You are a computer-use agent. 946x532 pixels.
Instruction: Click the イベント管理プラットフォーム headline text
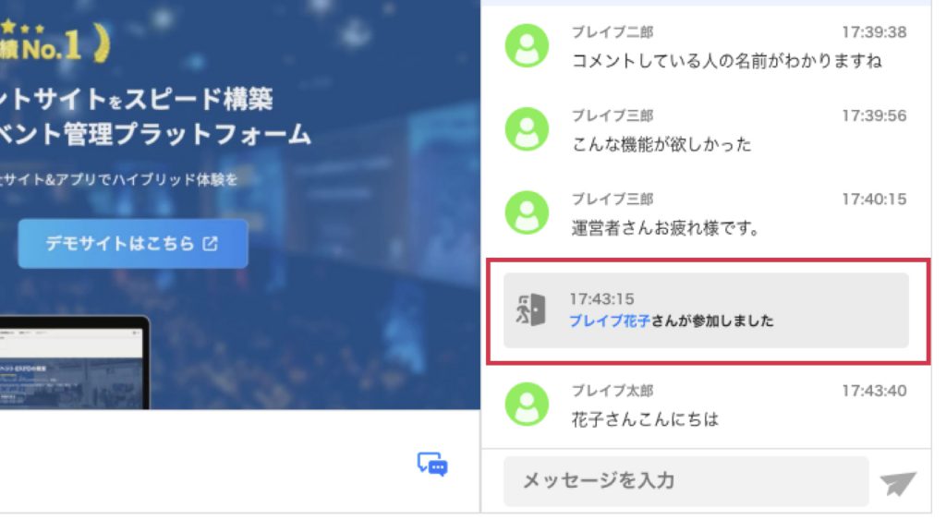tap(155, 134)
